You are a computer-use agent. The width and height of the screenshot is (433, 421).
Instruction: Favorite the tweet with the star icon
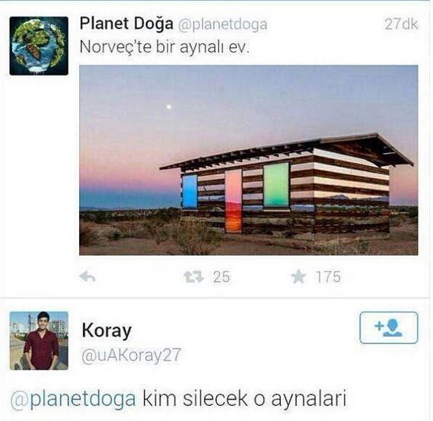tap(298, 276)
